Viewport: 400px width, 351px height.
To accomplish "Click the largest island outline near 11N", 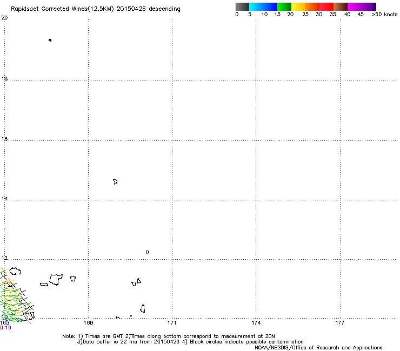I will click(x=56, y=279).
